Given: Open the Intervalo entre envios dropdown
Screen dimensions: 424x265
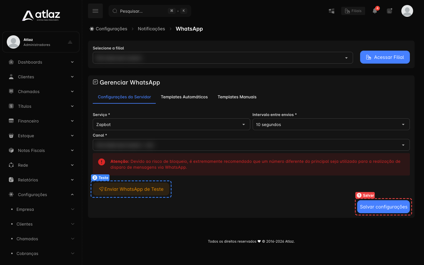Looking at the screenshot, I should 331,124.
